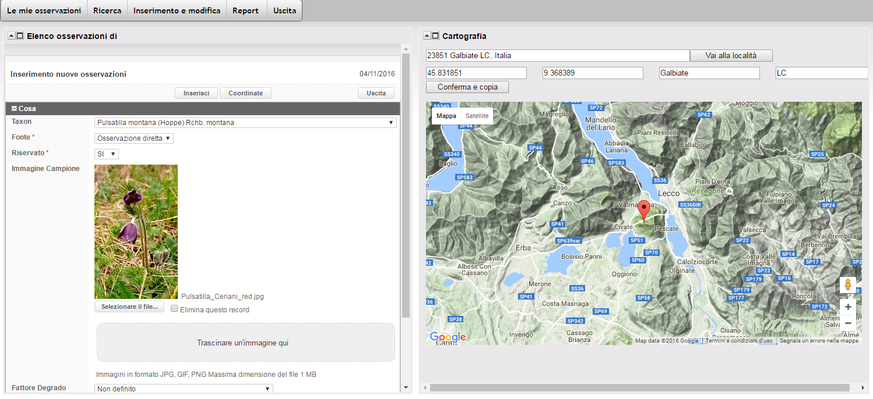Collapse the Cartografia panel

tap(427, 36)
